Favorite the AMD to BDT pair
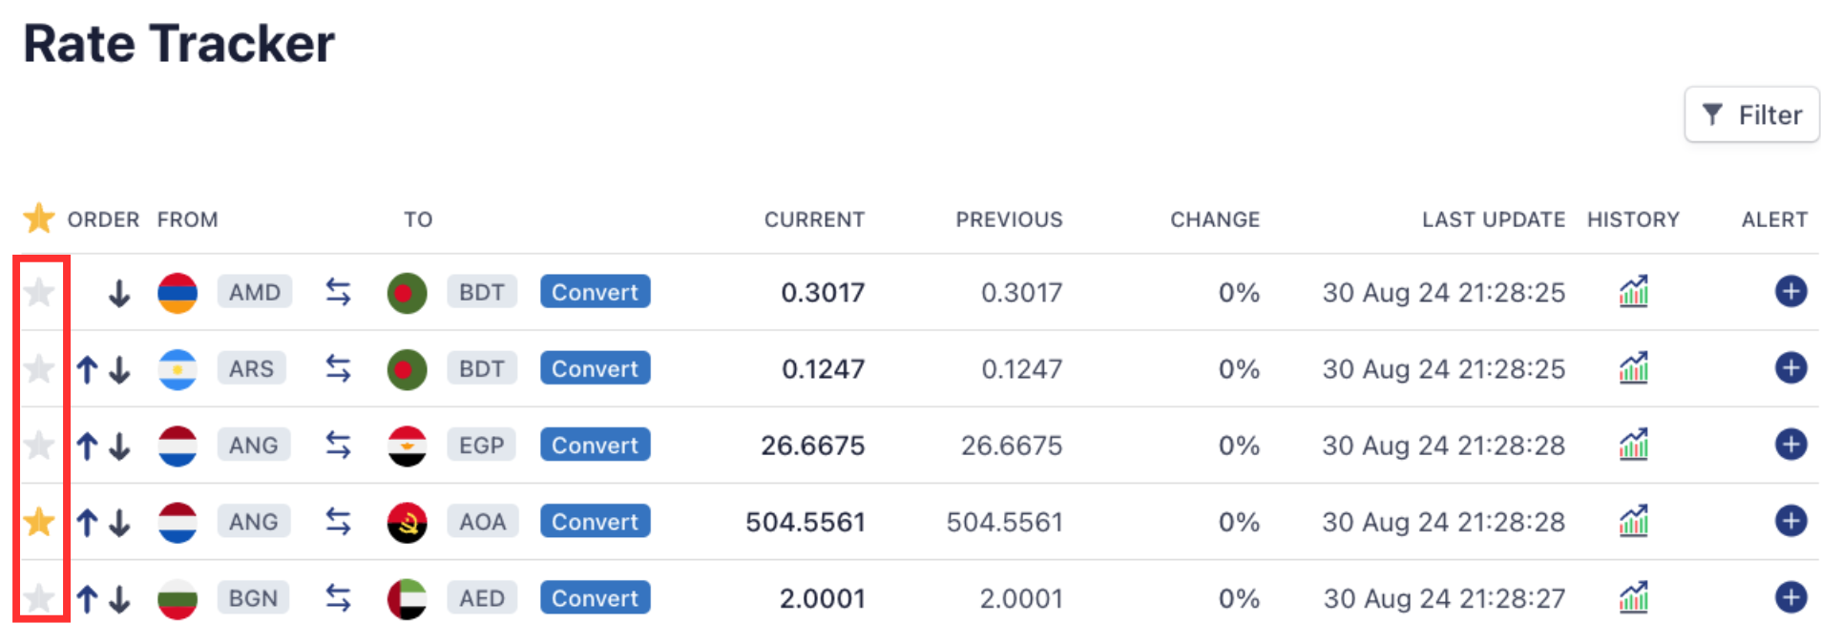Image resolution: width=1821 pixels, height=644 pixels. point(39,292)
